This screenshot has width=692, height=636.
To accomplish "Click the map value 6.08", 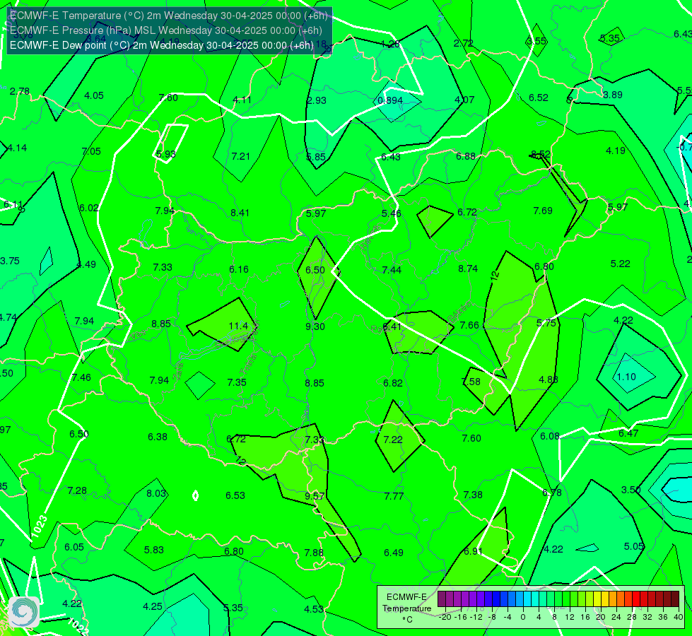I will click(549, 436).
